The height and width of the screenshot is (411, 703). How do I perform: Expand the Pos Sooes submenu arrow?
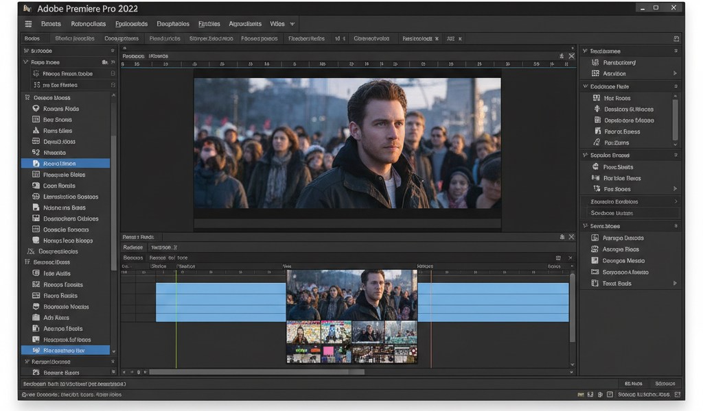(676, 188)
